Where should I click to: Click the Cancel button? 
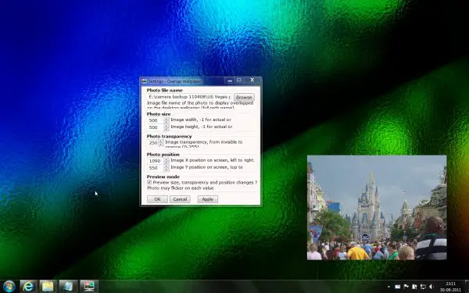tap(180, 199)
